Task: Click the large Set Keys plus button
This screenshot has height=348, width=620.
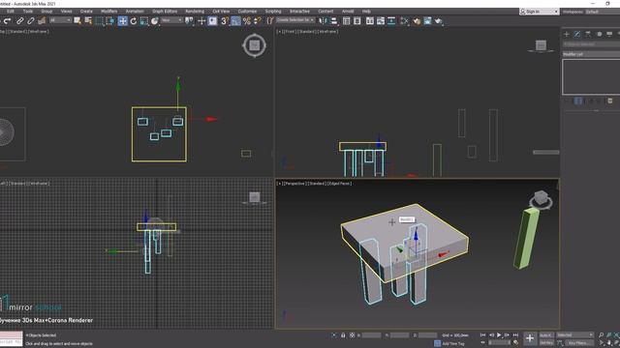Action: pos(530,338)
